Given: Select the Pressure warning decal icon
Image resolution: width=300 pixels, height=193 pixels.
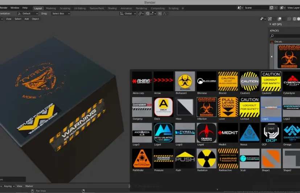Looking at the screenshot, I should click(163, 158).
